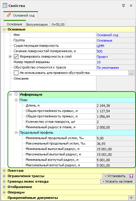
Task: Expand the Отображение section
Action: [4, 187]
